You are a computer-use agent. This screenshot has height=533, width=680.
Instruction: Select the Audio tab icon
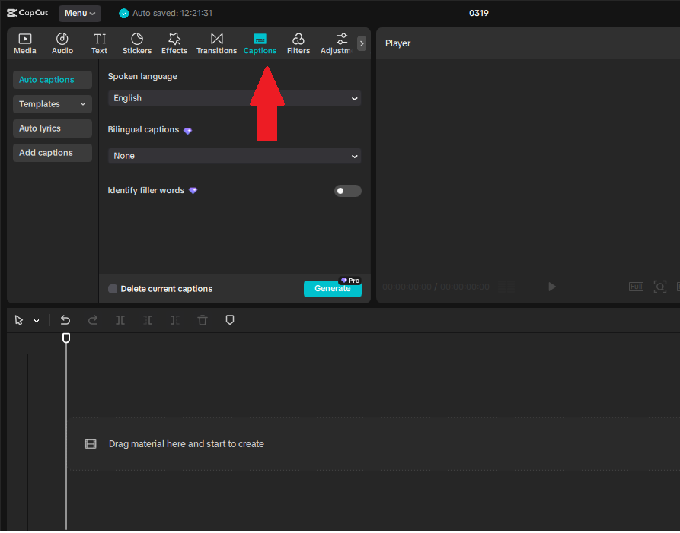62,43
